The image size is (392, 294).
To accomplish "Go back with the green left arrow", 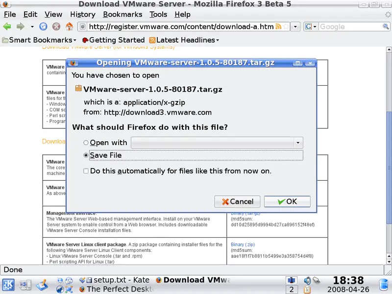I will pos(7,26).
